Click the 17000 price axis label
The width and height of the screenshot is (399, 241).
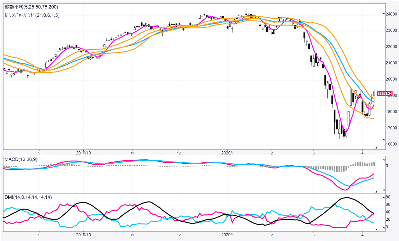(392, 128)
